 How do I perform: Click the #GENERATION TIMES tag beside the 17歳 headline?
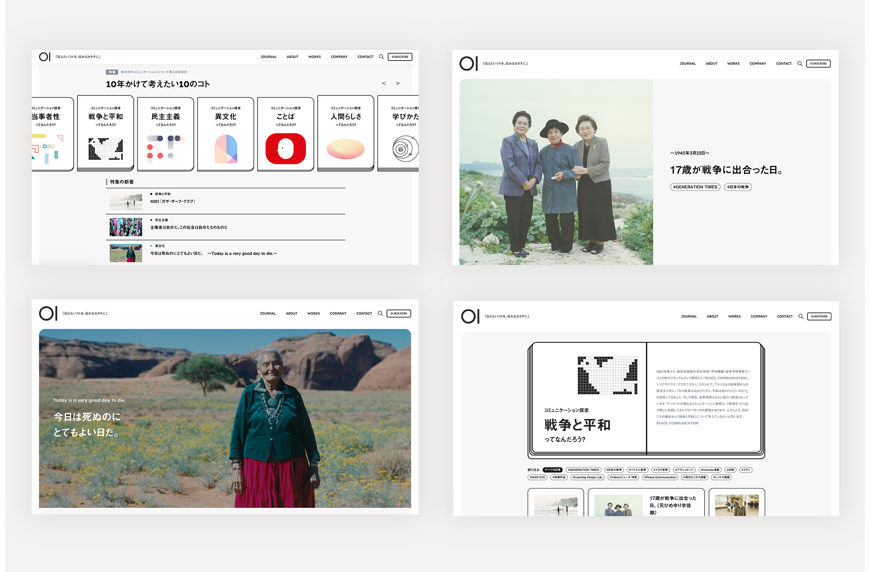[x=695, y=187]
